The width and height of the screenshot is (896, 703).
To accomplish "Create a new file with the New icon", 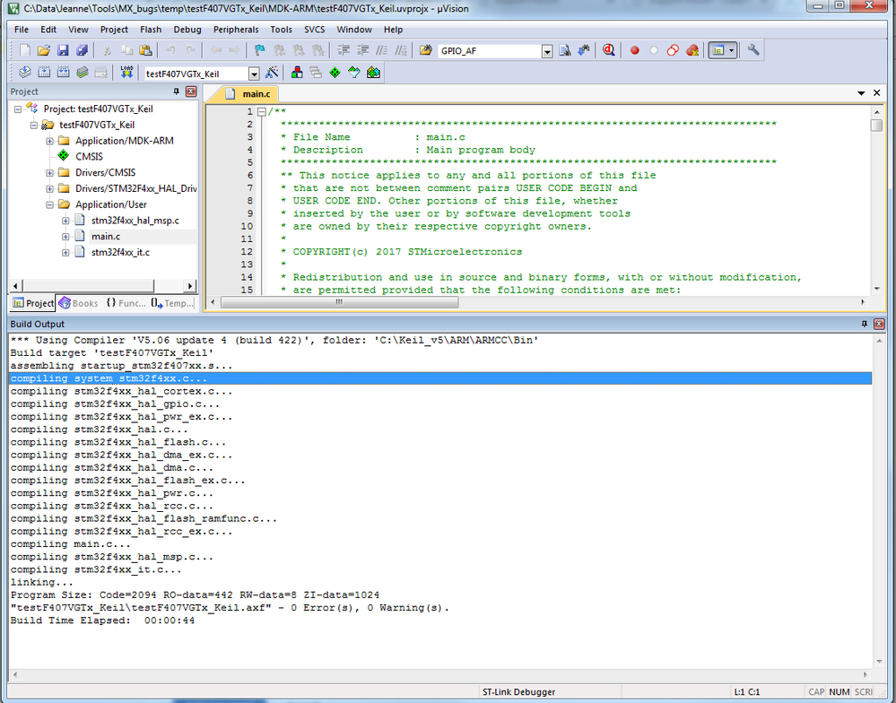I will click(24, 50).
